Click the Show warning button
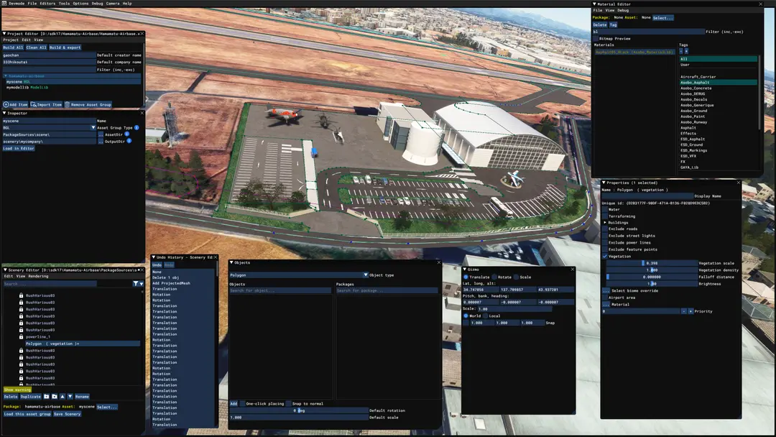Screen dimensions: 776x437 (17, 390)
